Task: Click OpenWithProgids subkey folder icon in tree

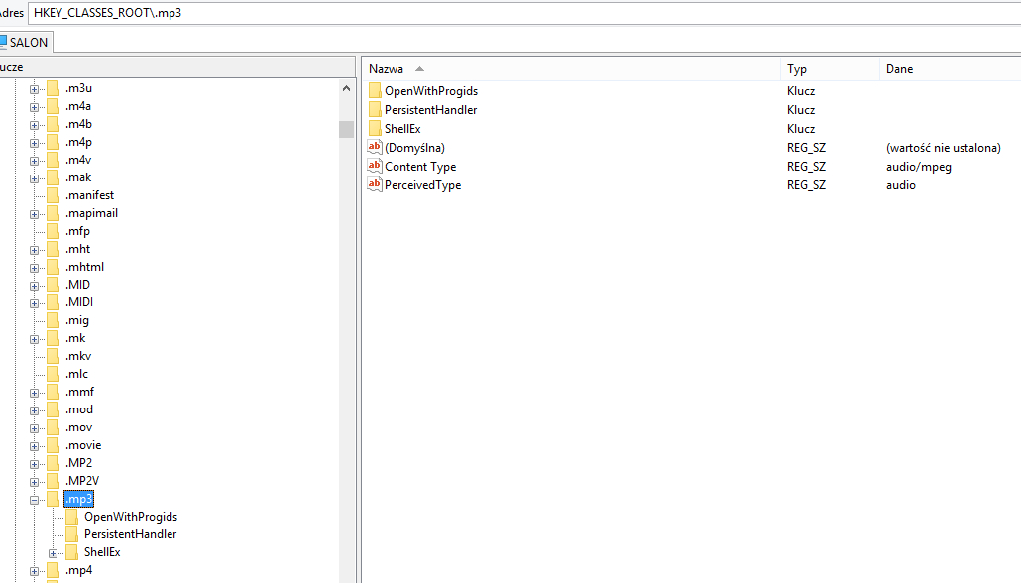Action: click(71, 517)
